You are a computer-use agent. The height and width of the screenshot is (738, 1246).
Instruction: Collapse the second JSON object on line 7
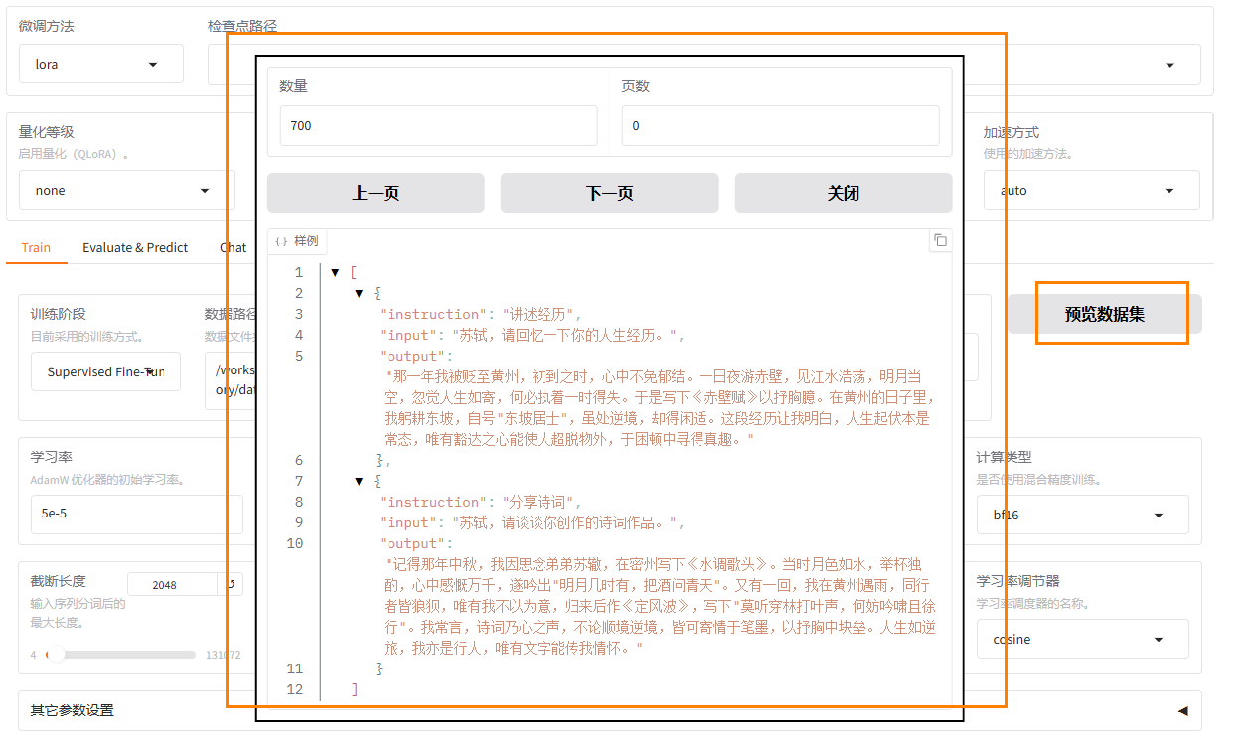tap(360, 481)
